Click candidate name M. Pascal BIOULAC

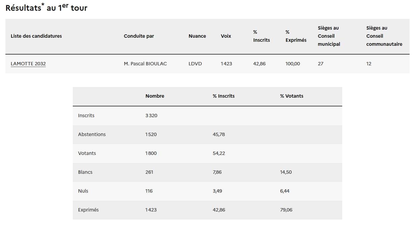(145, 64)
